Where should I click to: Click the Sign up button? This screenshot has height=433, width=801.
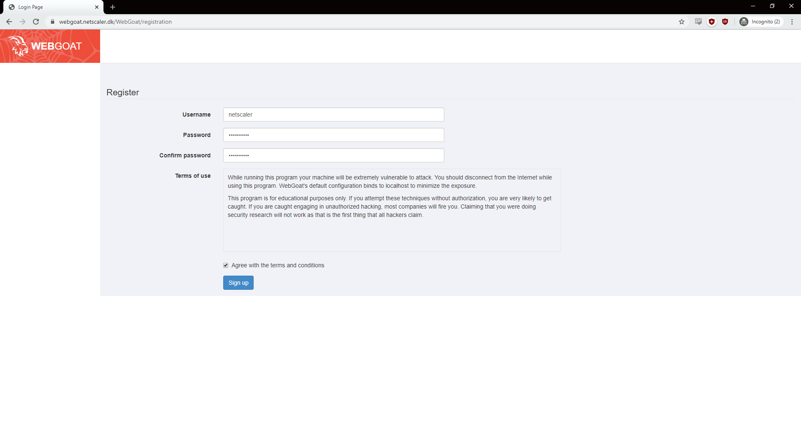click(238, 283)
